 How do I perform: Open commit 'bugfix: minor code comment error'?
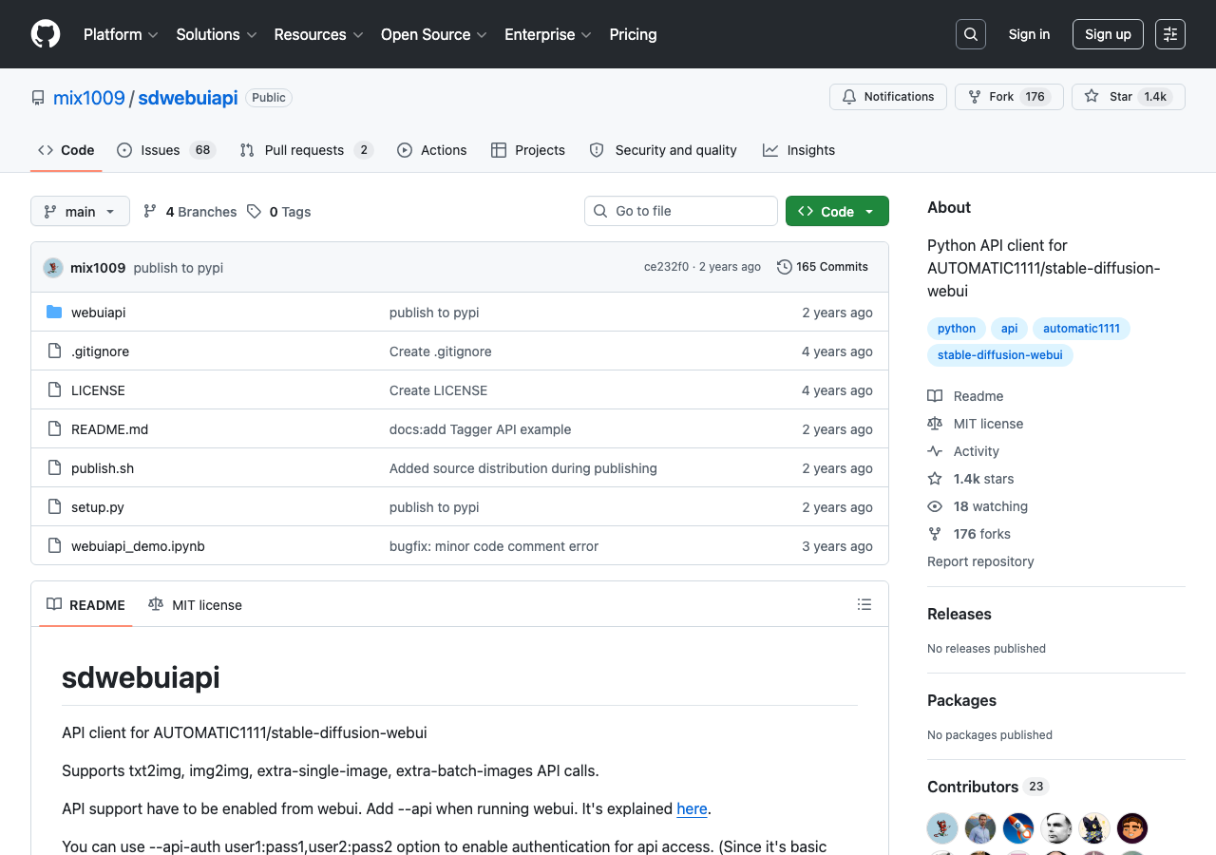pos(494,546)
